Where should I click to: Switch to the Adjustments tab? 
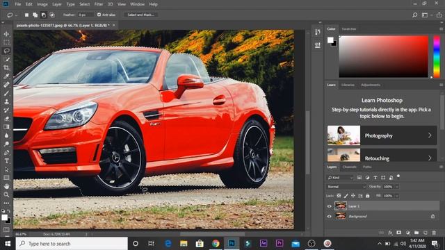point(371,85)
